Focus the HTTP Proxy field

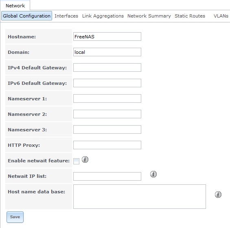point(107,145)
